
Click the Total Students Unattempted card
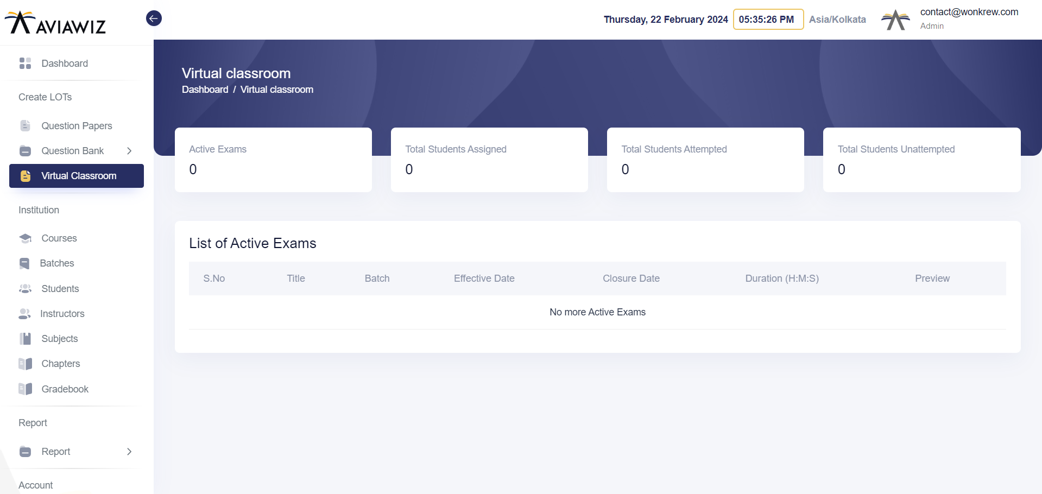click(921, 160)
